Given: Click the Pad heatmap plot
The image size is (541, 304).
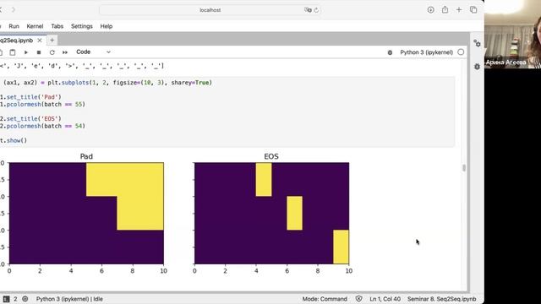Looking at the screenshot, I should click(86, 214).
